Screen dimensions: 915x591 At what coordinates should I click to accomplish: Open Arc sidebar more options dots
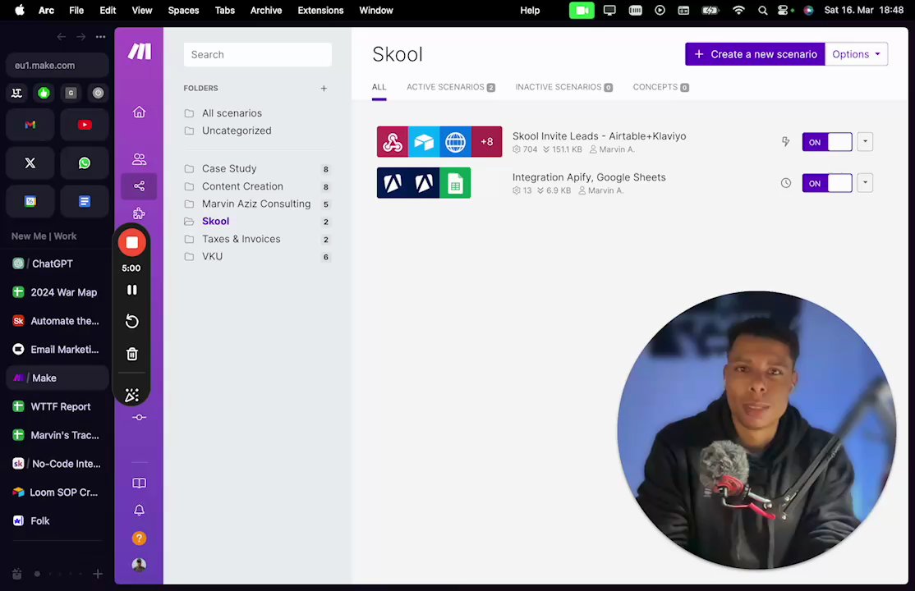coord(100,37)
